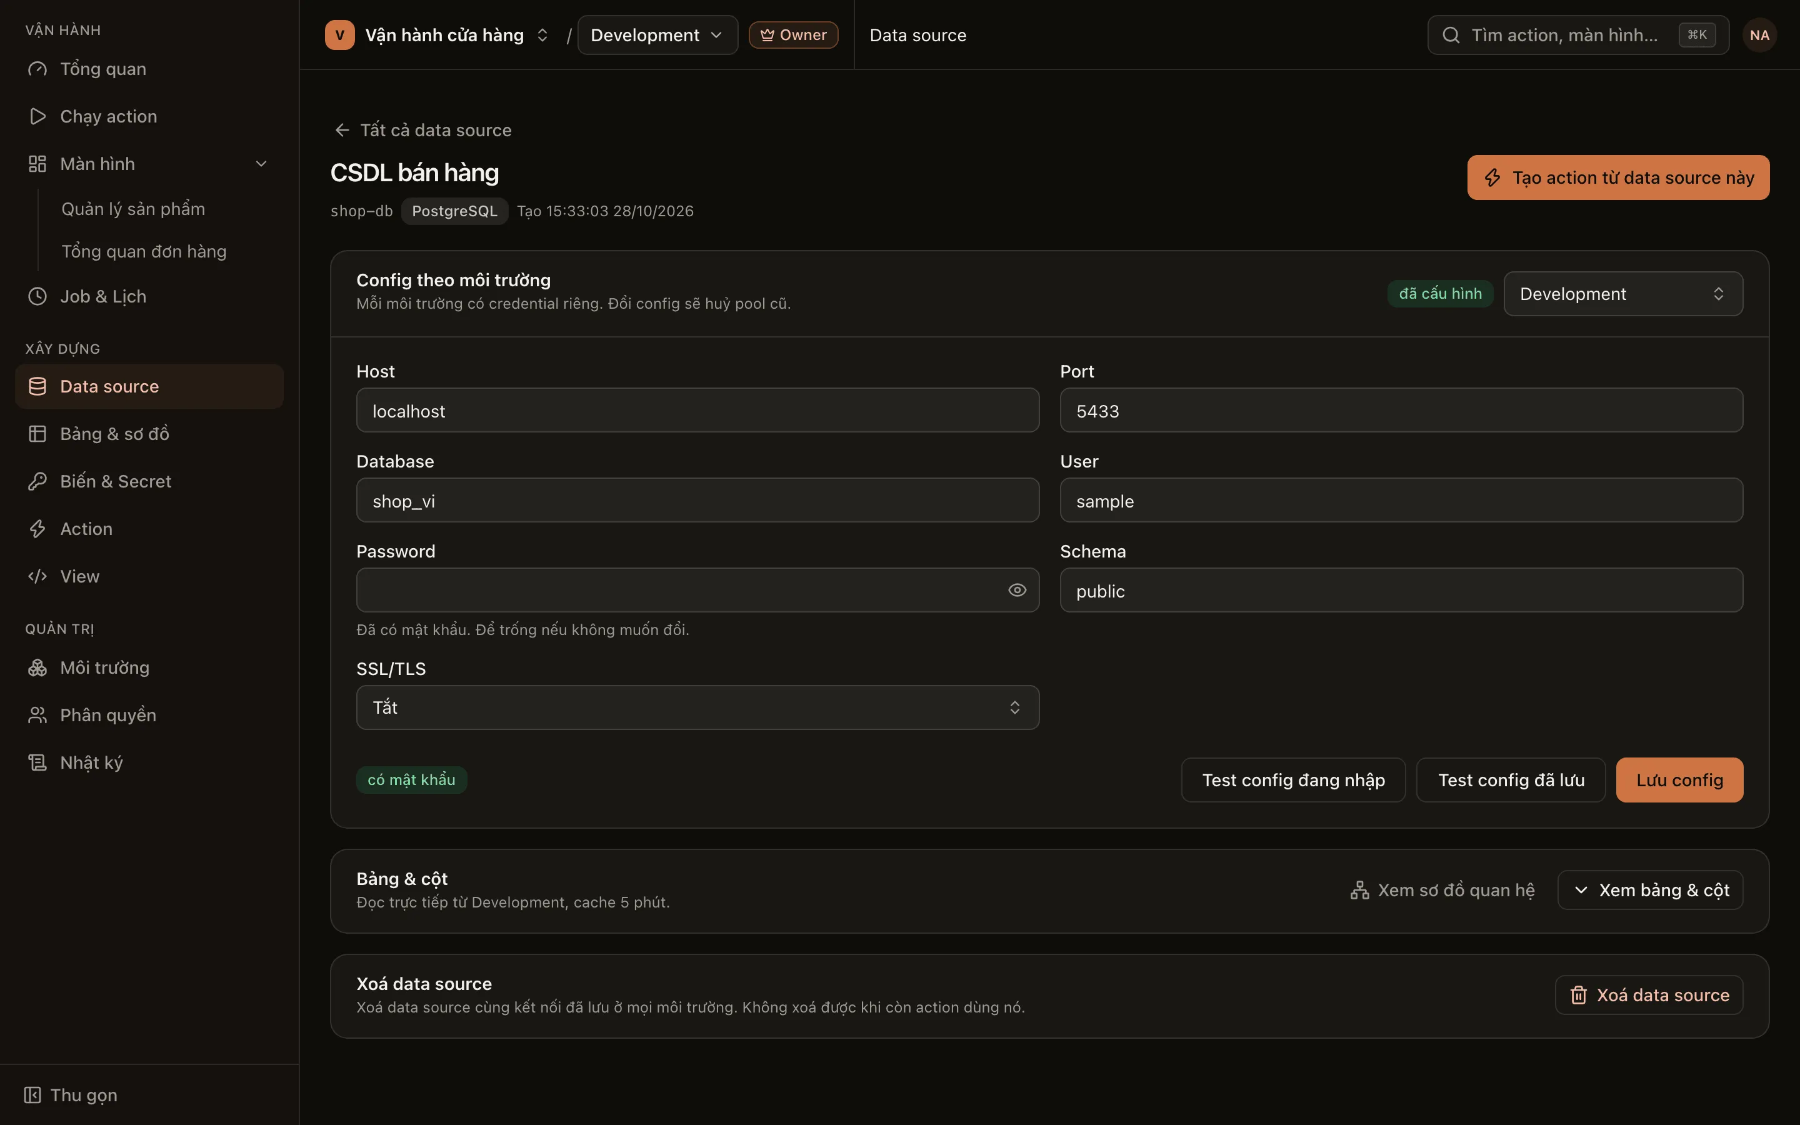The height and width of the screenshot is (1125, 1800).
Task: Click the Môi trường cubes icon
Action: (x=37, y=668)
